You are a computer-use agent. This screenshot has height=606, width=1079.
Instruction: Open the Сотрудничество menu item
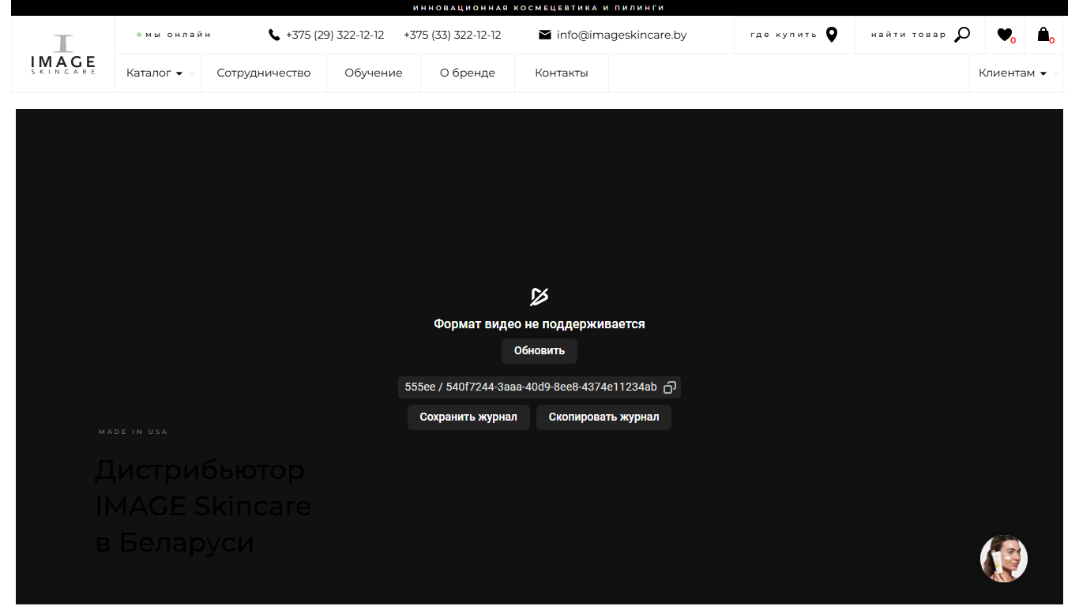click(x=264, y=73)
